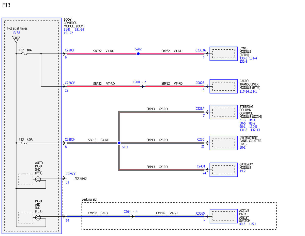Screen dimensions: 305x236
Task: Open SCCM page reference 31-3
Action: pyautogui.click(x=243, y=120)
